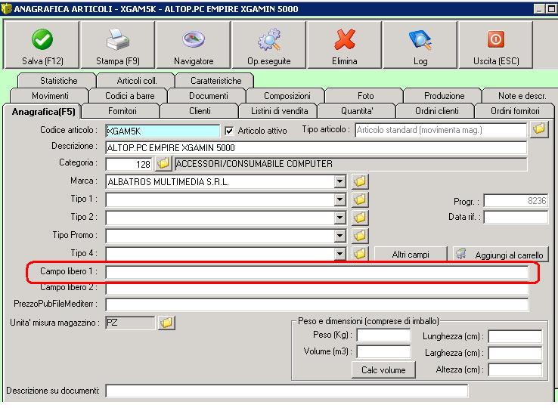Select the Fornitori tab

coord(122,111)
